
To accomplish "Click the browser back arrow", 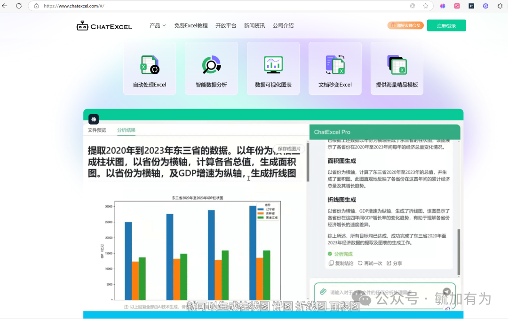I will [x=5, y=6].
